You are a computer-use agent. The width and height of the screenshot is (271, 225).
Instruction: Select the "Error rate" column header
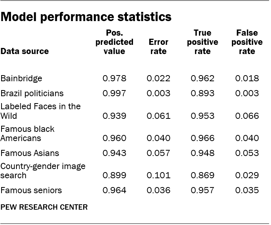(x=158, y=46)
